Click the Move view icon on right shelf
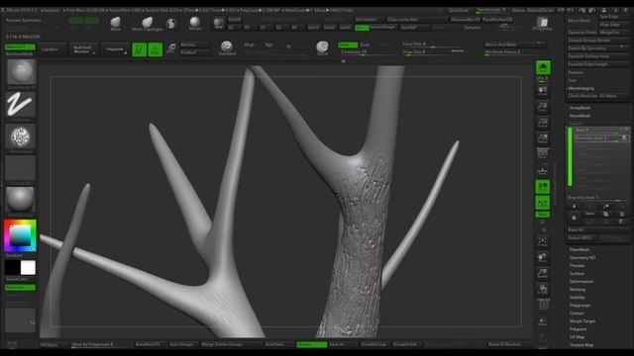Image resolution: width=634 pixels, height=356 pixels. [543, 257]
